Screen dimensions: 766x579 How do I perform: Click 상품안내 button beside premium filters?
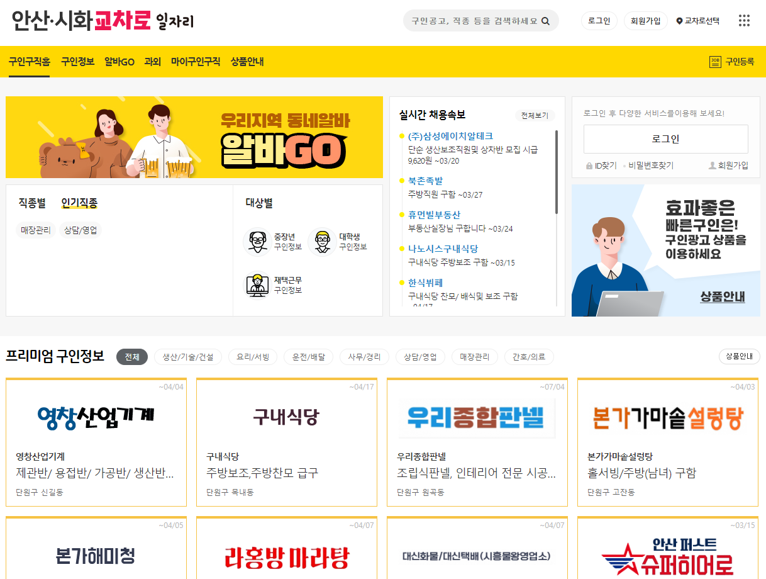[x=739, y=356]
